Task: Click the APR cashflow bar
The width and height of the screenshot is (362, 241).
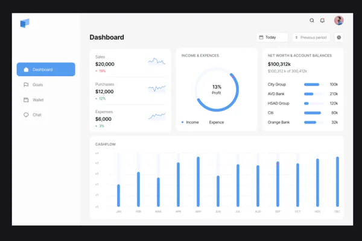Action: [x=178, y=184]
